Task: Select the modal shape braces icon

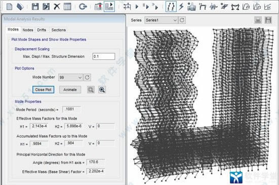Action: [171, 7]
